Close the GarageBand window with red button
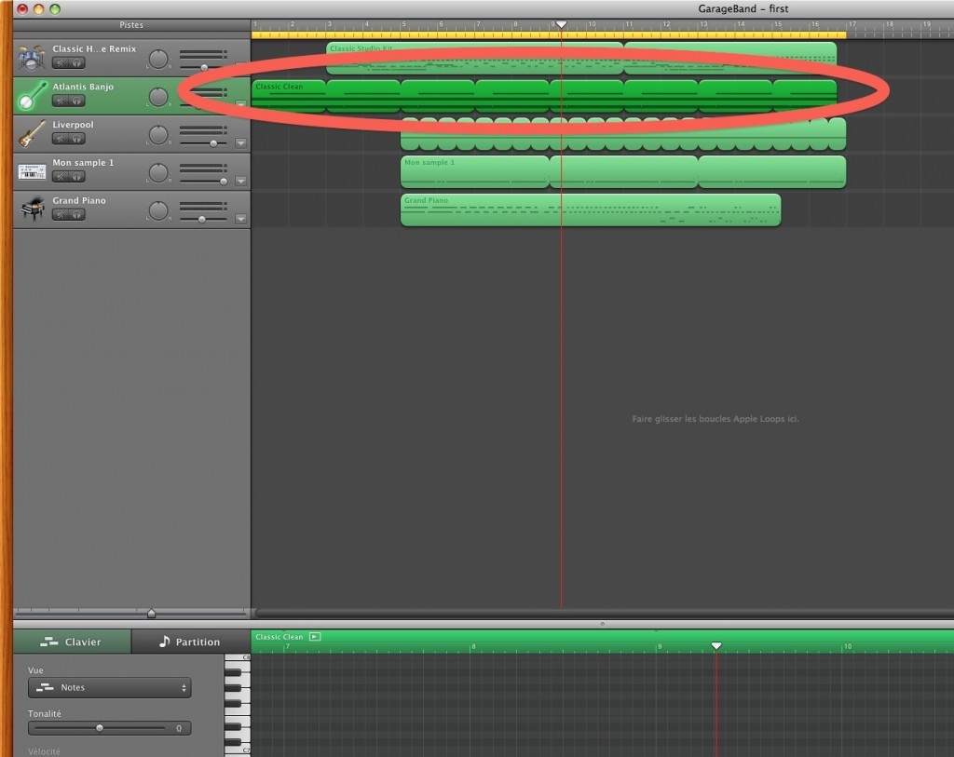Screen dimensions: 954x757 point(22,8)
